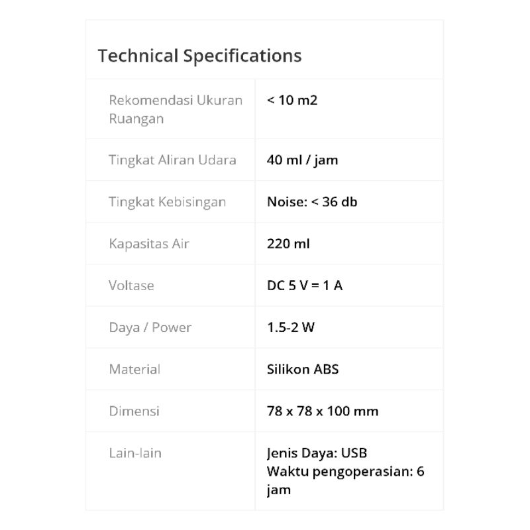Click the "220 ml" capacity value
Image resolution: width=530 pixels, height=530 pixels.
pos(288,244)
